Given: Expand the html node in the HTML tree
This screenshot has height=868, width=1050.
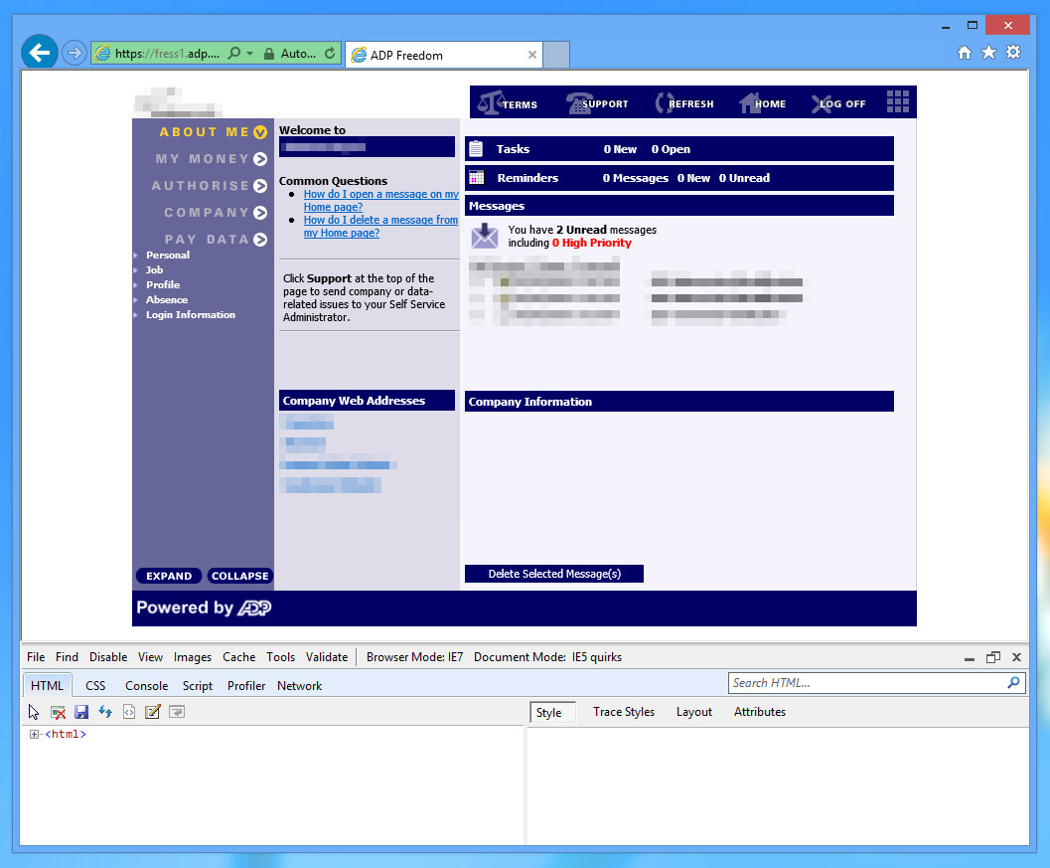Looking at the screenshot, I should point(34,734).
